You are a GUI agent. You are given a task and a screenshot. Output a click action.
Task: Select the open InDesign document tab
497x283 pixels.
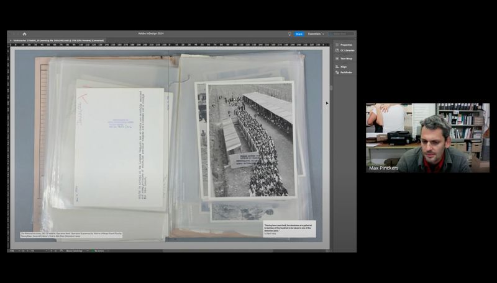[59, 40]
